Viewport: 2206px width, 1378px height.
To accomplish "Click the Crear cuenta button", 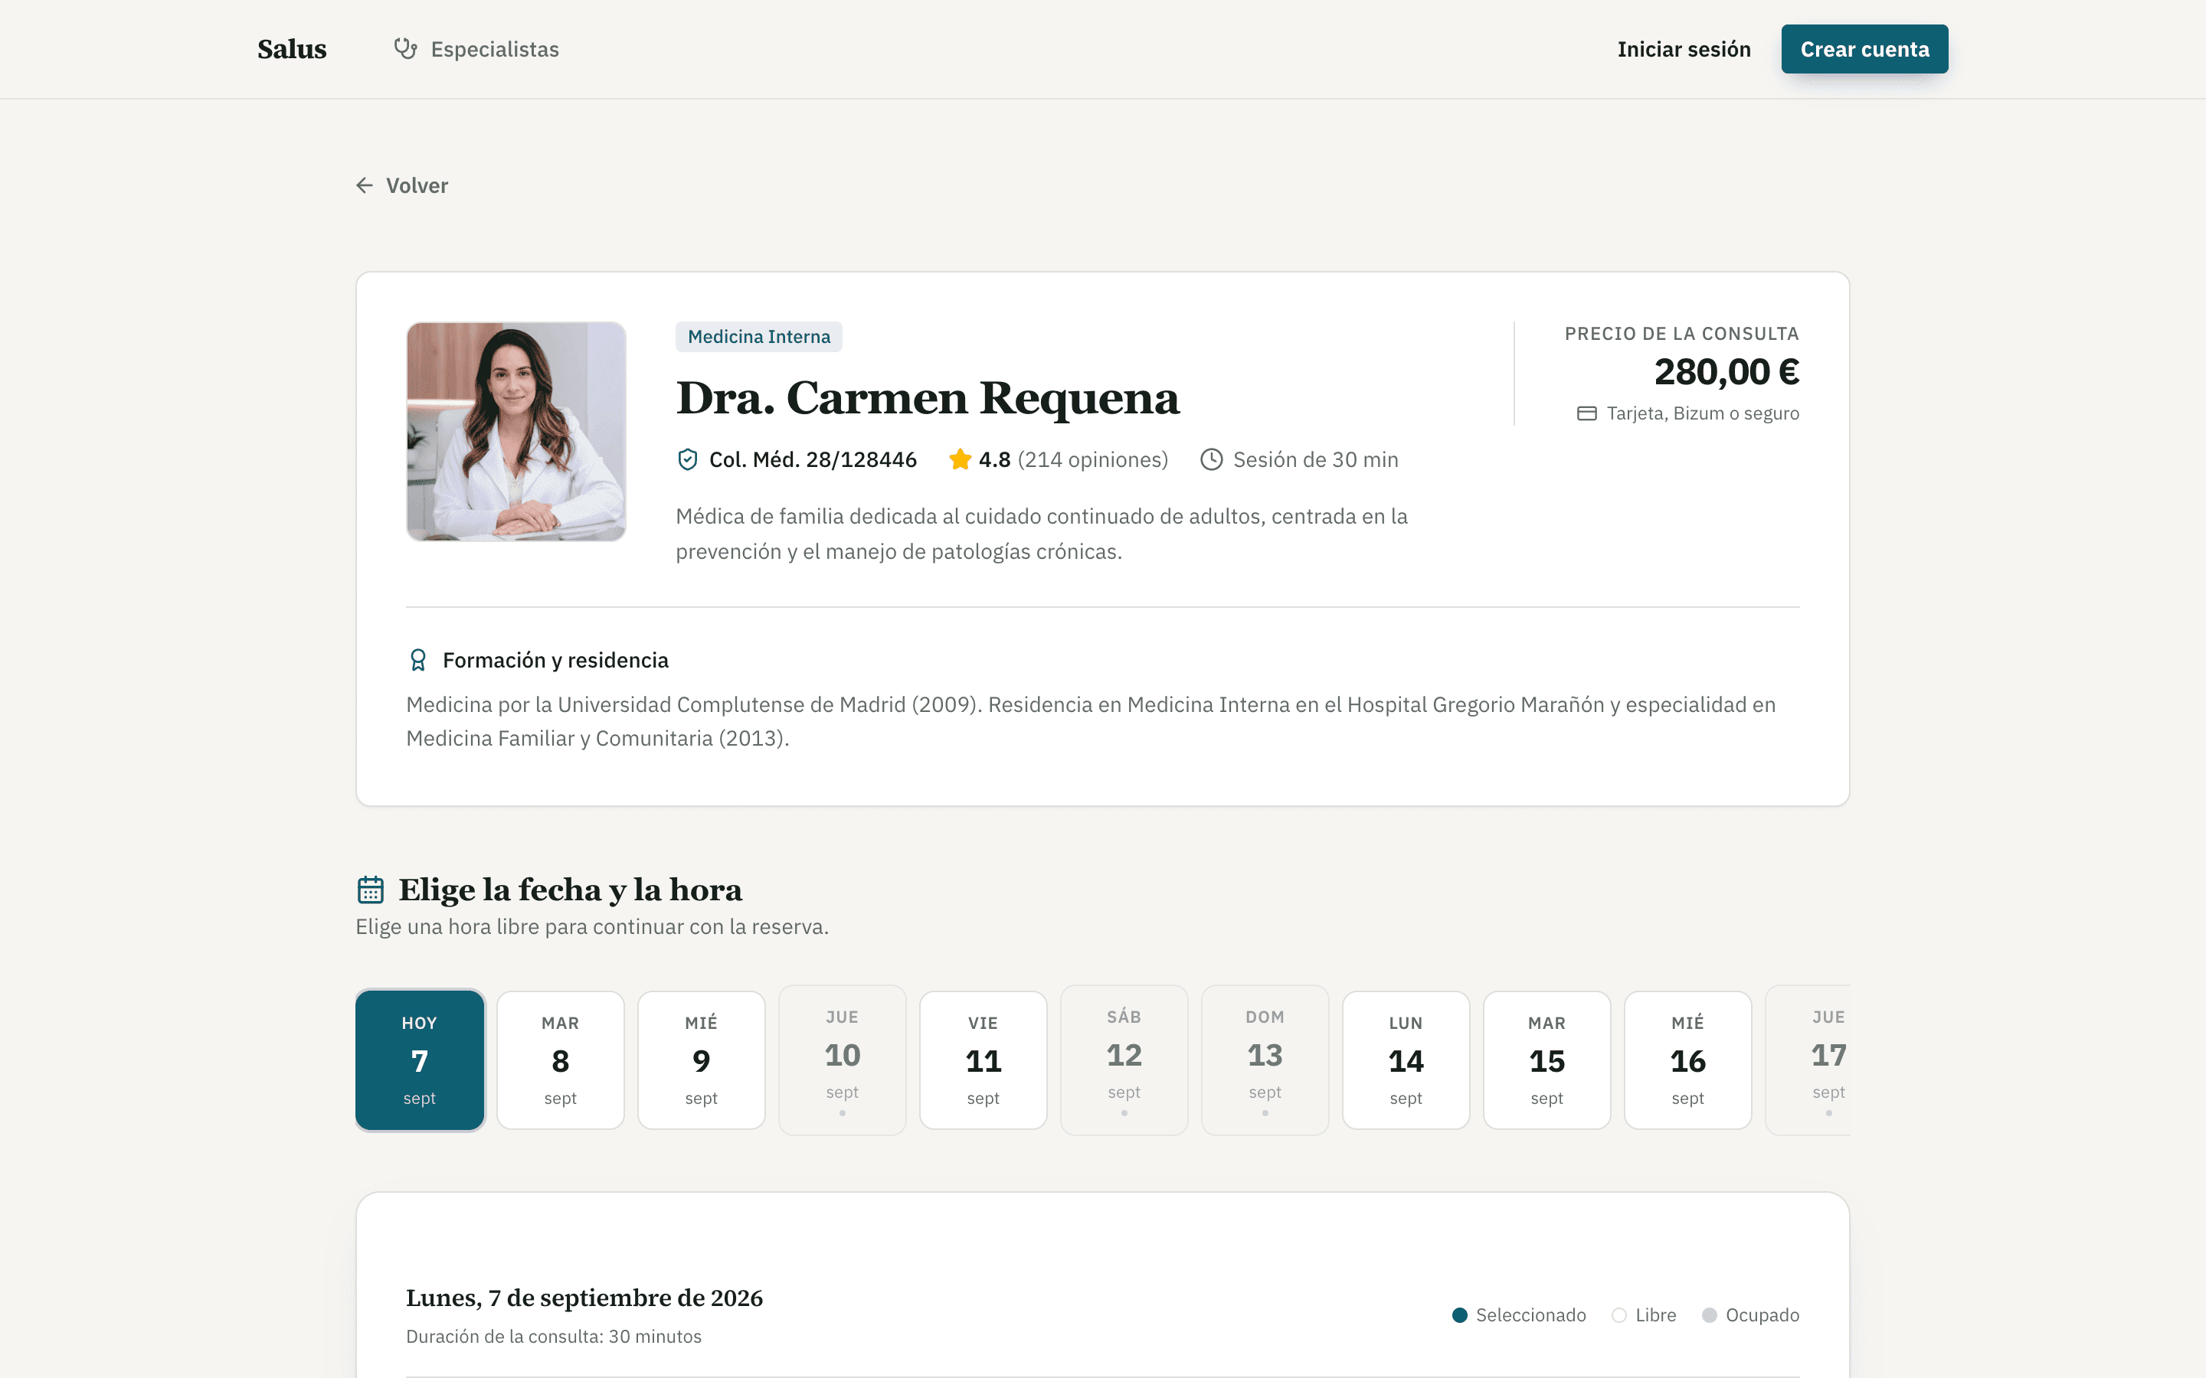I will pos(1864,49).
